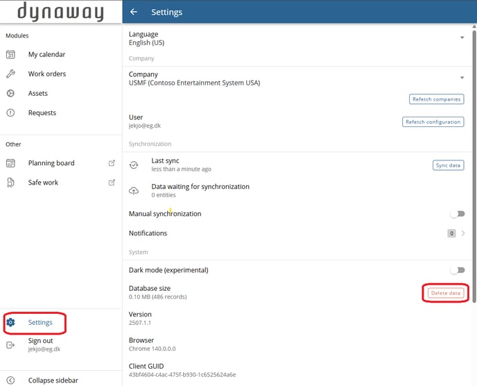Click the Assets icon in sidebar

pos(10,94)
